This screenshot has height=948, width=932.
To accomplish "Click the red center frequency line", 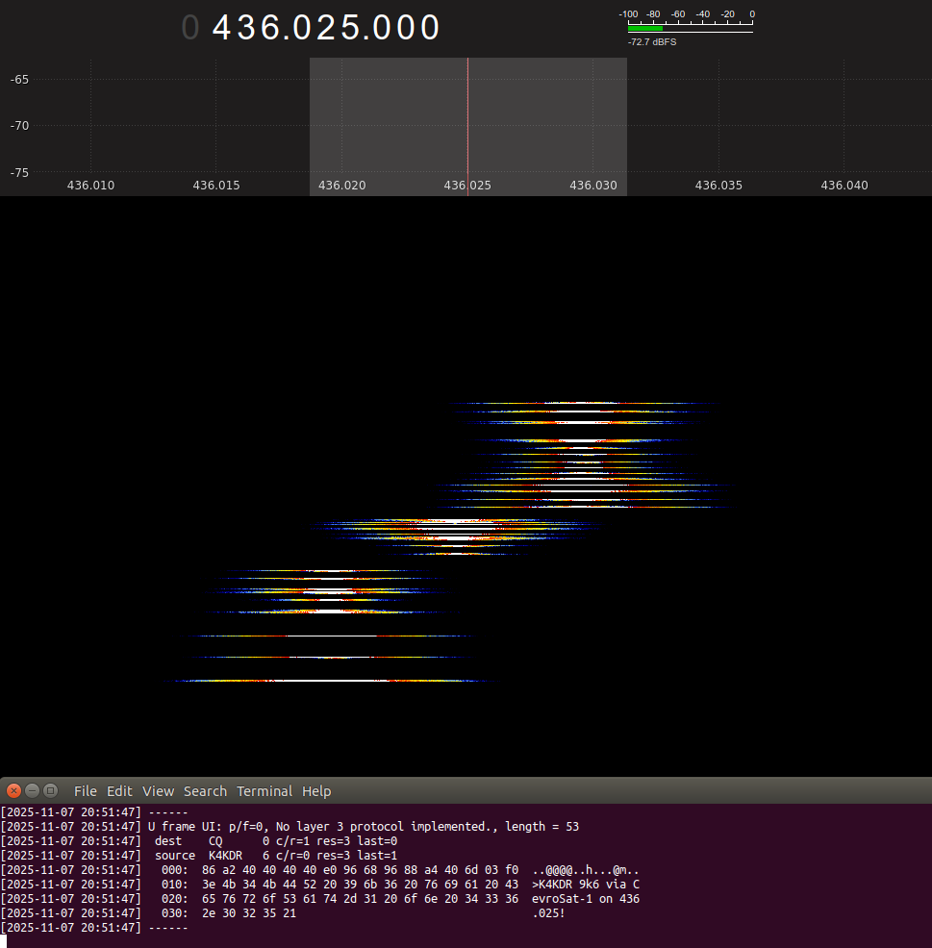I will pyautogui.click(x=467, y=125).
